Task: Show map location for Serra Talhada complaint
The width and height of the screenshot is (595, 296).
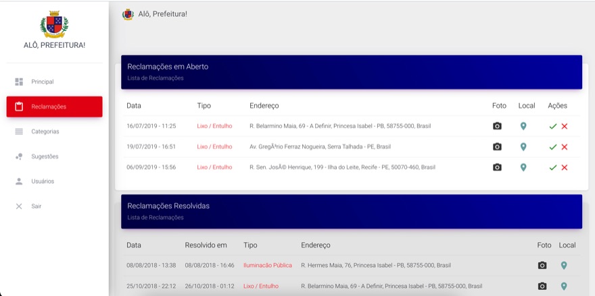Action: coord(523,147)
